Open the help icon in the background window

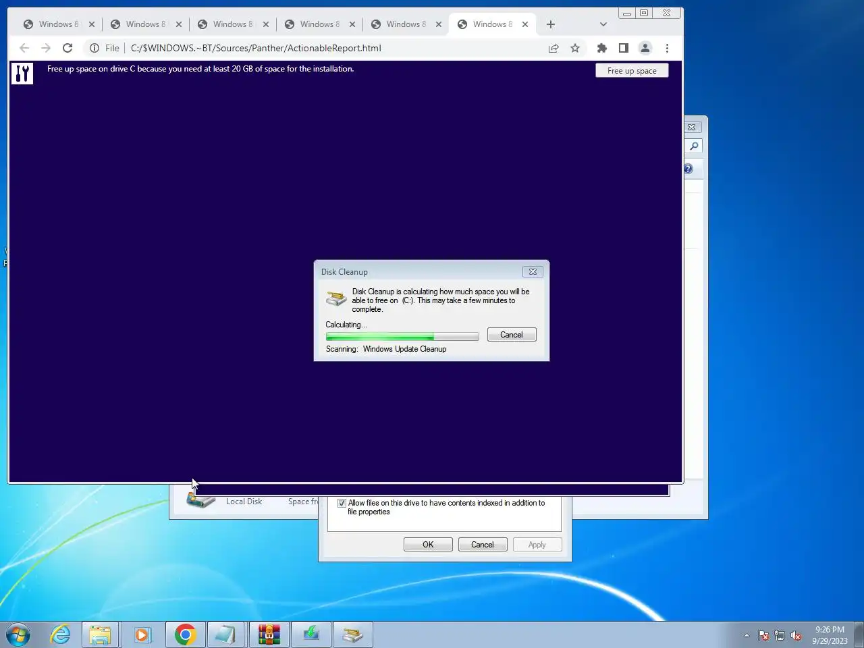(x=688, y=169)
